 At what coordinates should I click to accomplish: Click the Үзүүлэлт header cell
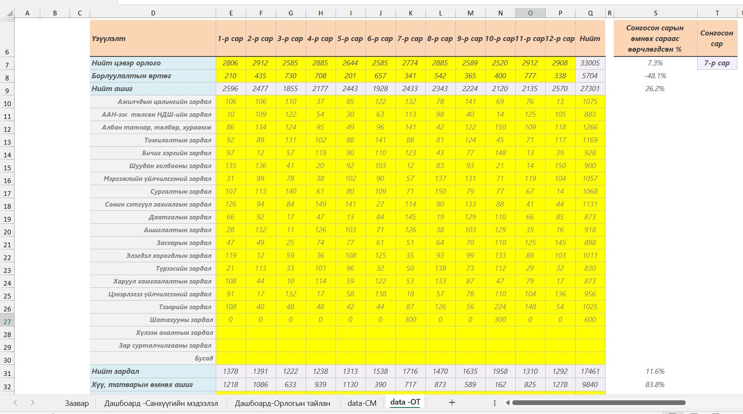[153, 38]
